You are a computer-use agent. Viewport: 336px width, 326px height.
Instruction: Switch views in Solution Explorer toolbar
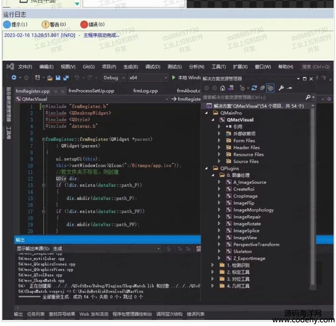(231, 88)
